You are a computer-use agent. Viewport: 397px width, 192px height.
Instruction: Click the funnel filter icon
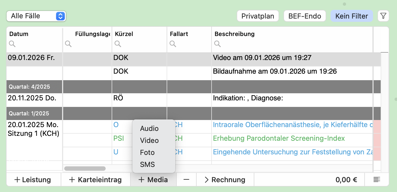pos(383,16)
